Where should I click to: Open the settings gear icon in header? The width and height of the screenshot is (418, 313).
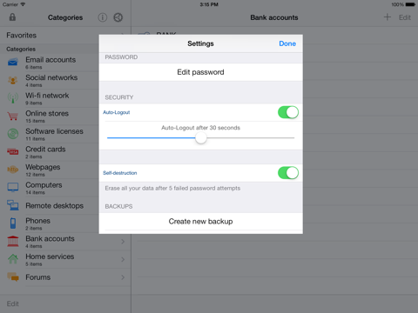click(x=118, y=17)
